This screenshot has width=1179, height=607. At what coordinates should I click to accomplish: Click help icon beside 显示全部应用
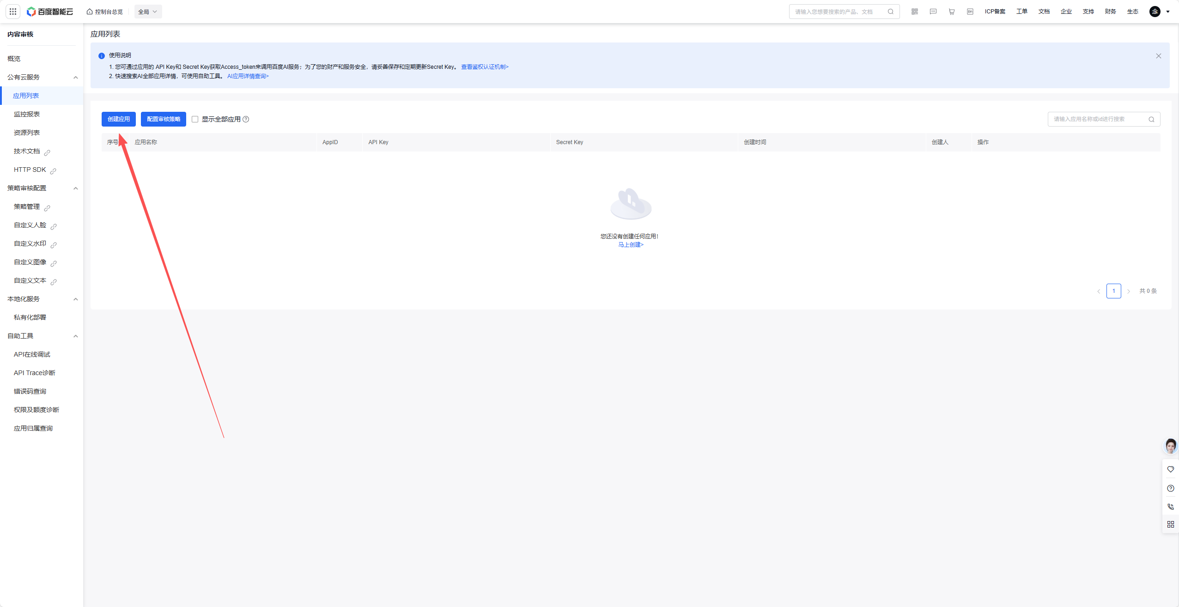click(x=246, y=119)
